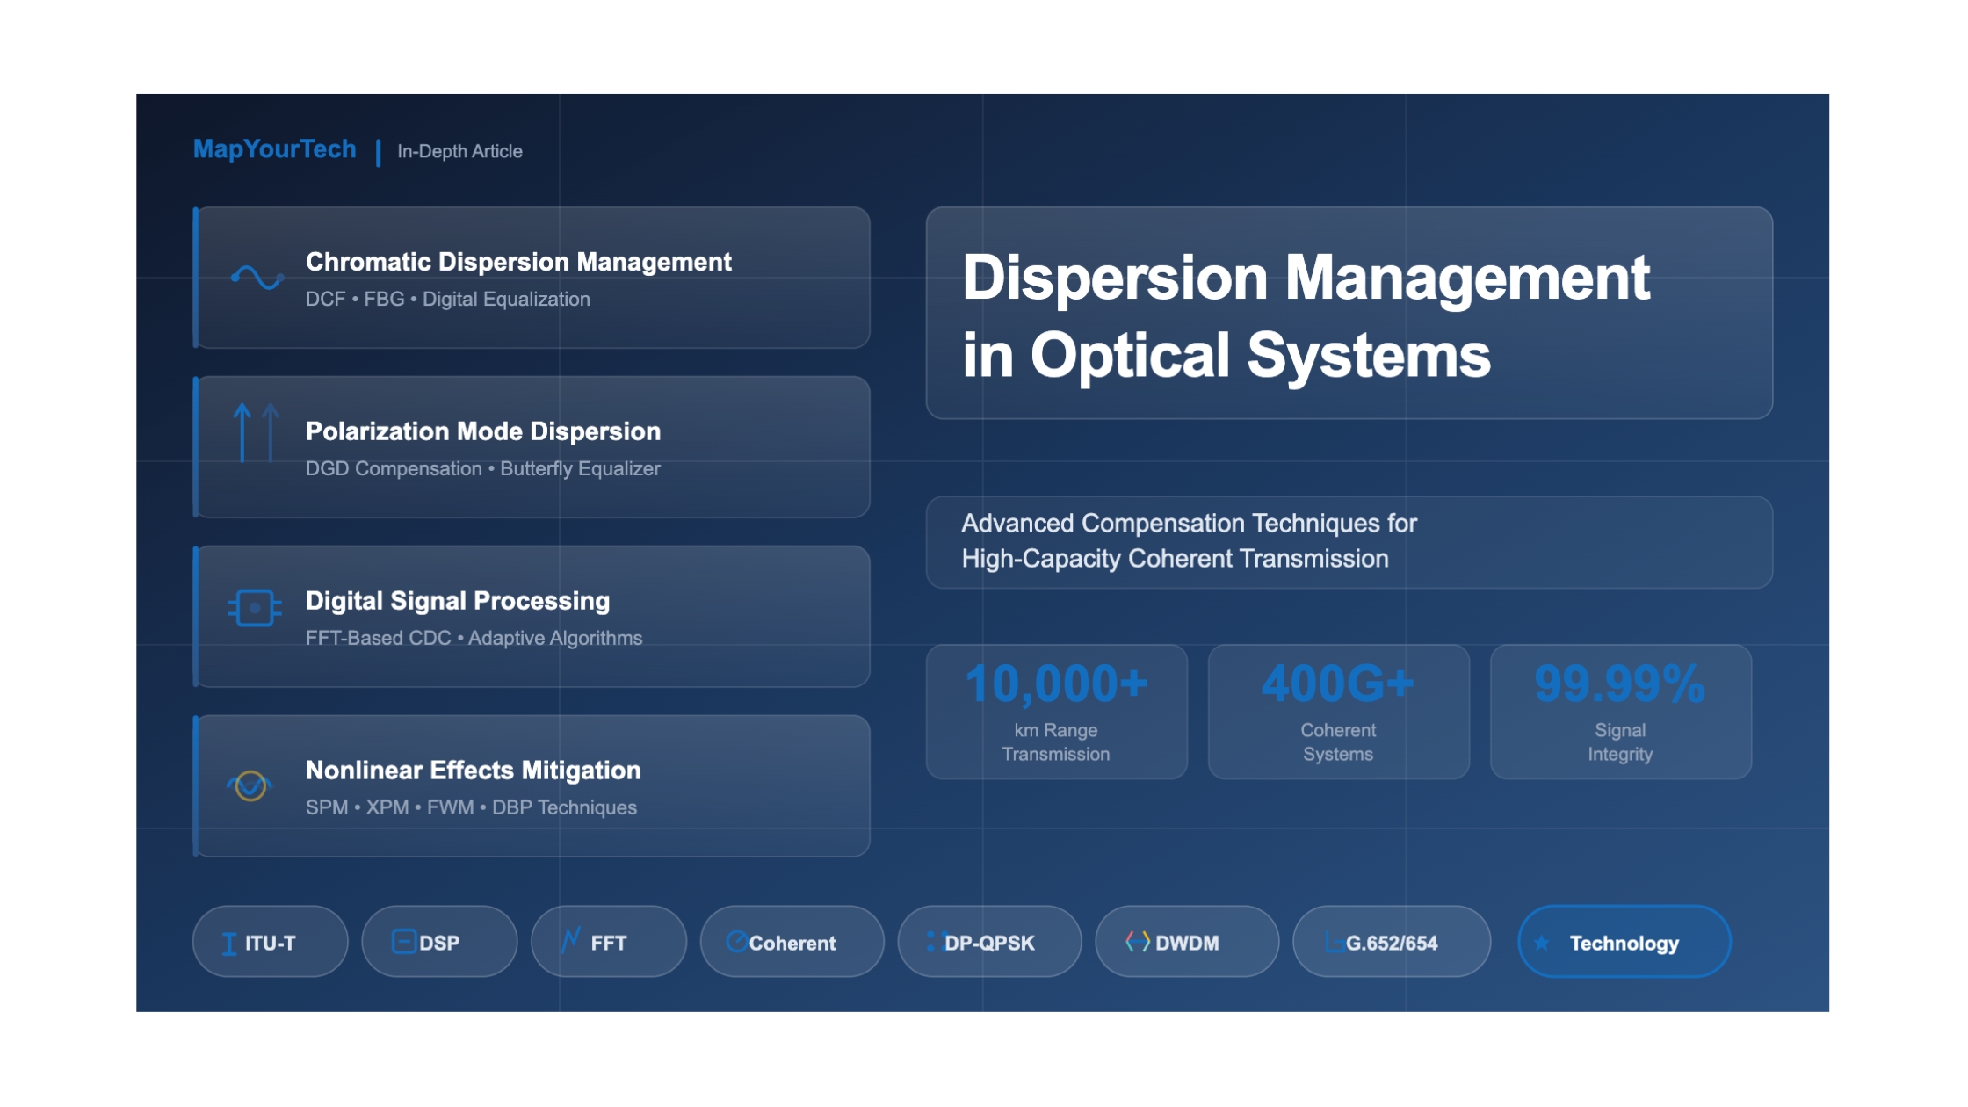Select the G.652/654 tag pill
Viewport: 1968px width, 1107px height.
click(1392, 942)
